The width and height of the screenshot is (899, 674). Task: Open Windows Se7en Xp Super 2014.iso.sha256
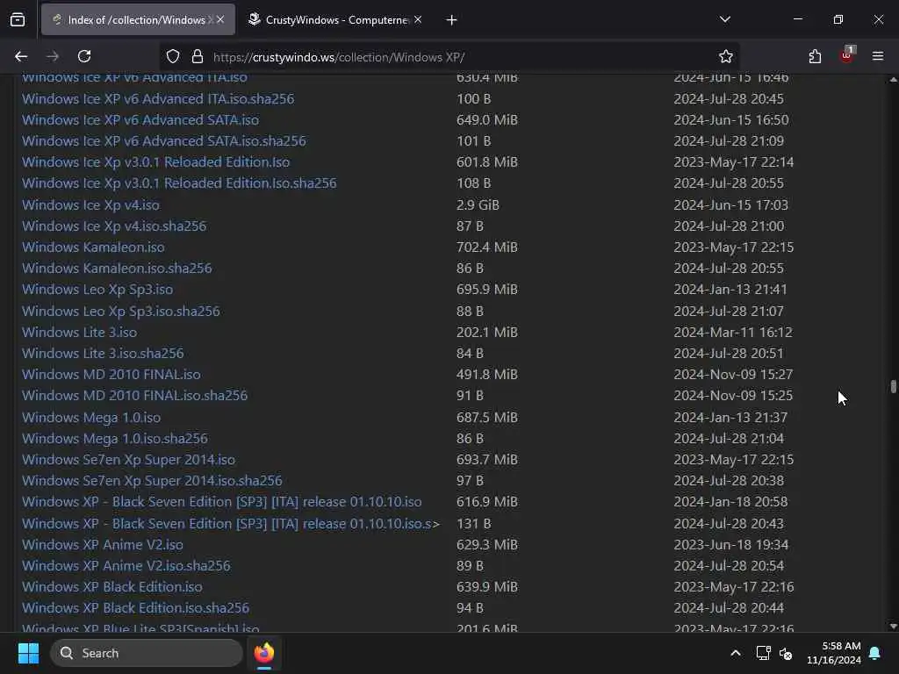[153, 481]
